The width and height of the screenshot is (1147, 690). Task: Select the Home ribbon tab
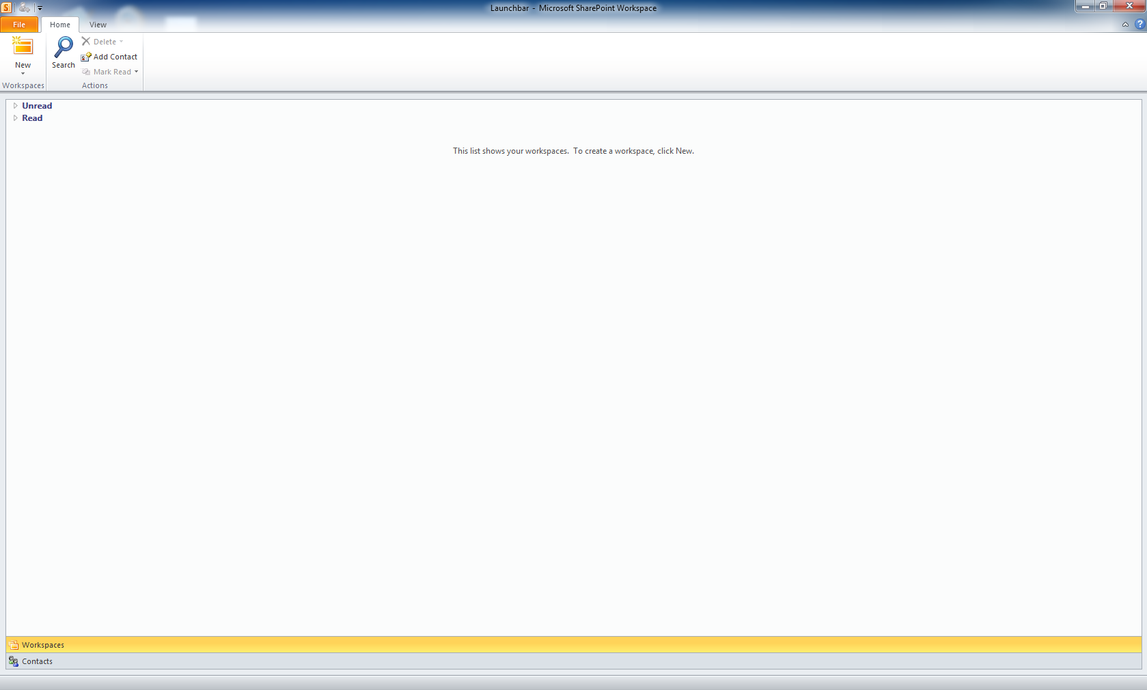(60, 25)
